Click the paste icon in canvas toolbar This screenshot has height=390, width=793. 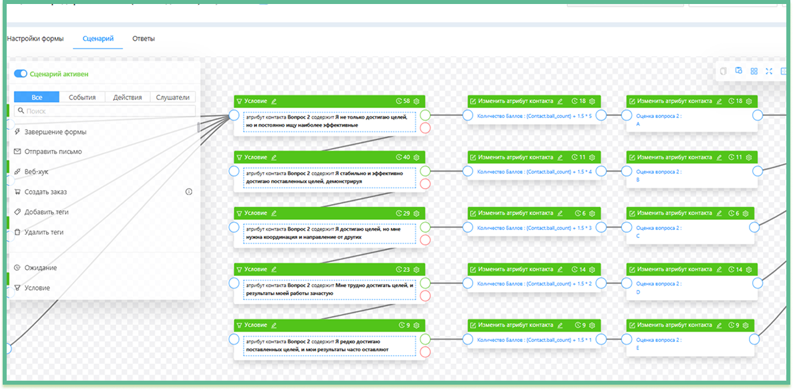[738, 71]
